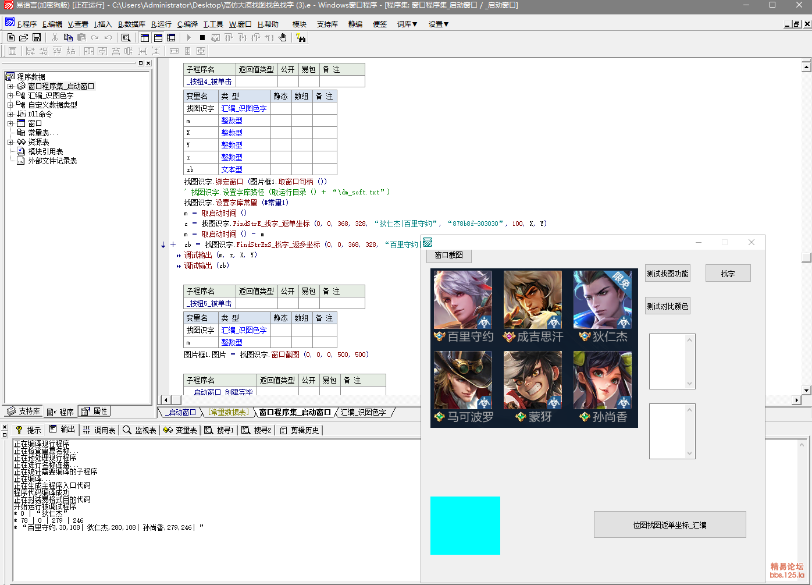Click the 找字 button

[728, 274]
